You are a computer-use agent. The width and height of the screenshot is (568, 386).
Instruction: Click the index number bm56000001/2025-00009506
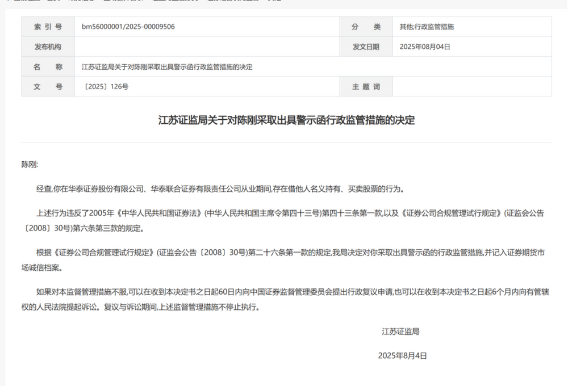pos(128,27)
